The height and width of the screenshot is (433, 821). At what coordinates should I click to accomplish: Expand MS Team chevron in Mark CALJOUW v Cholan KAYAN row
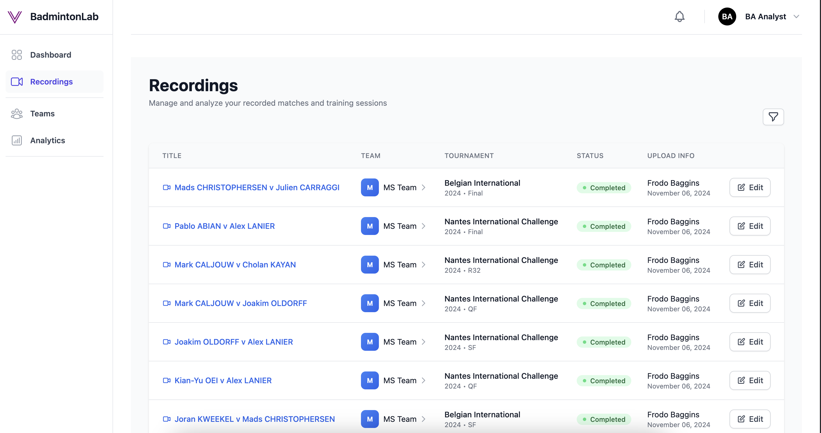(x=424, y=264)
